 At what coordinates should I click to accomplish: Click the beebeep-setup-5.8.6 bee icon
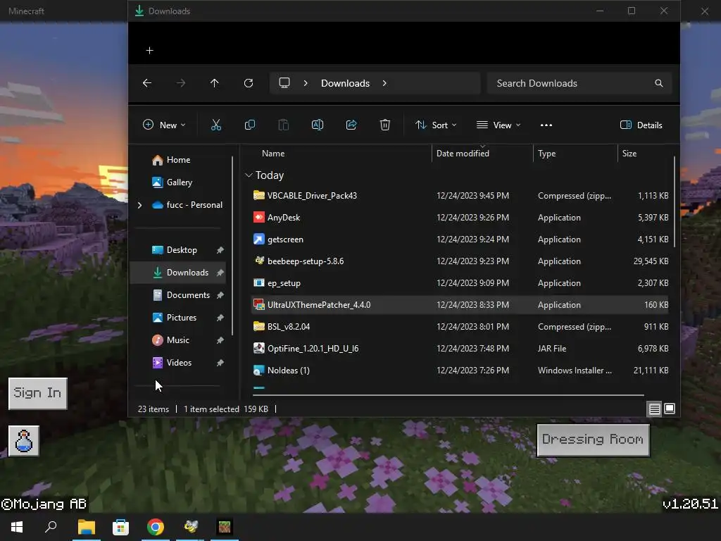(259, 261)
